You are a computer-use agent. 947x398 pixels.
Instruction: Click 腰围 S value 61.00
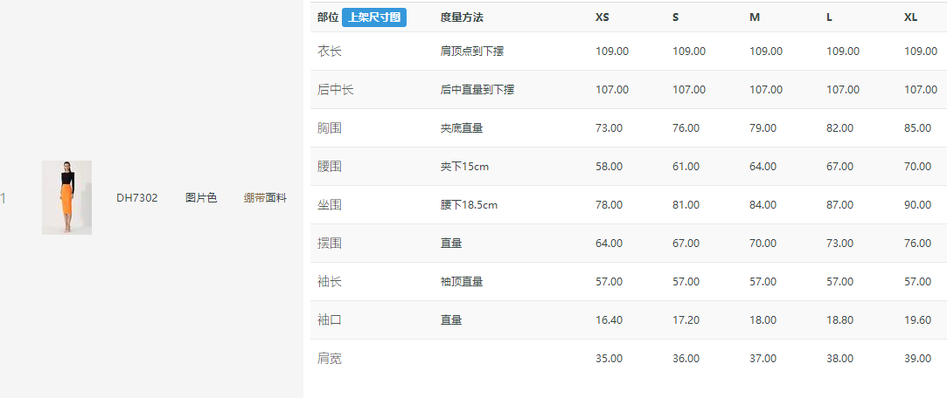point(686,167)
